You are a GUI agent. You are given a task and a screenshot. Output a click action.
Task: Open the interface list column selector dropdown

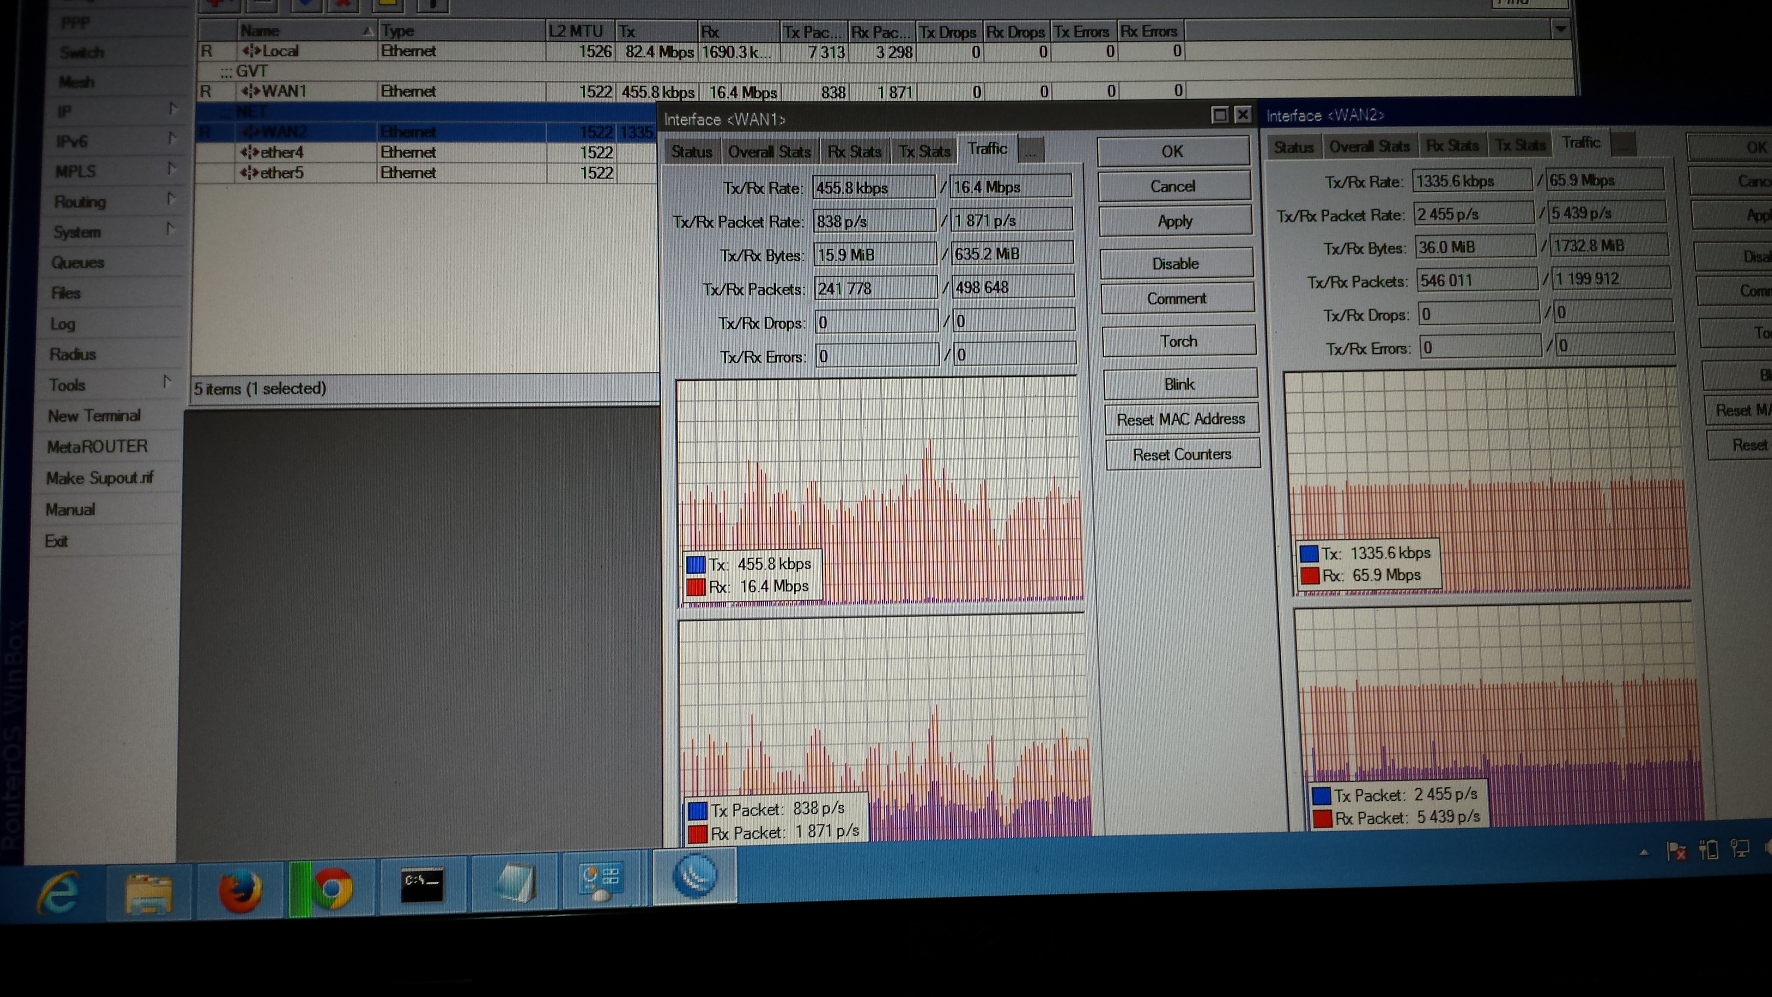pyautogui.click(x=1560, y=30)
